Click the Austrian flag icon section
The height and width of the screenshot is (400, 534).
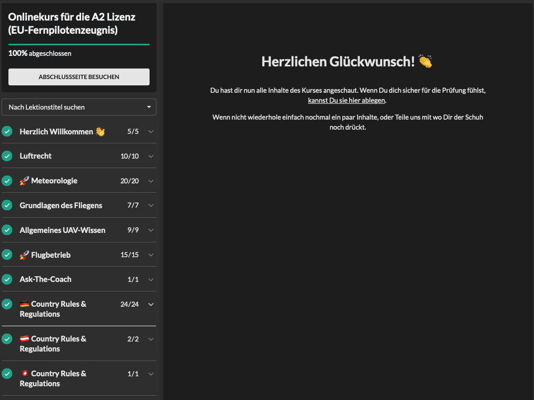[24, 339]
